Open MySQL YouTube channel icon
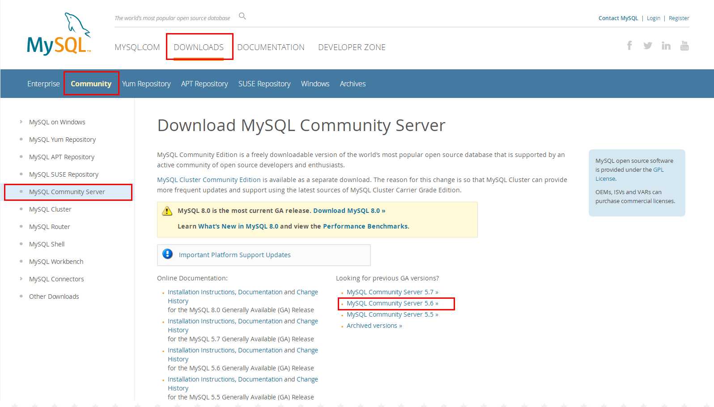Image resolution: width=714 pixels, height=407 pixels. point(684,45)
